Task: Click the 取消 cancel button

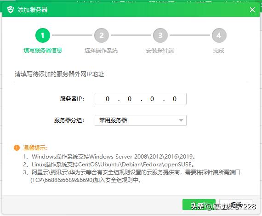Action: point(236,205)
